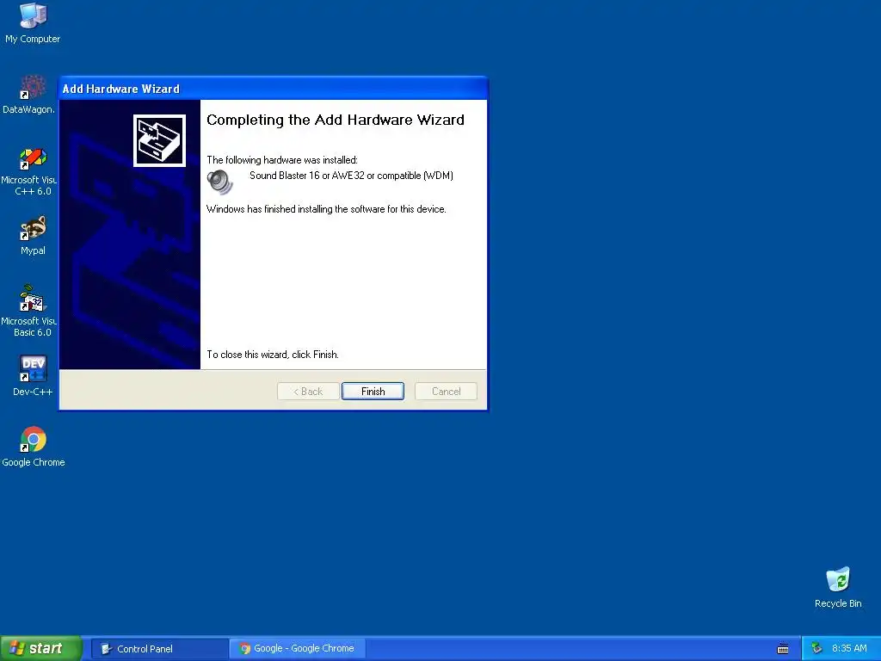Click the 8:35 AM clock
881x661 pixels.
(849, 649)
